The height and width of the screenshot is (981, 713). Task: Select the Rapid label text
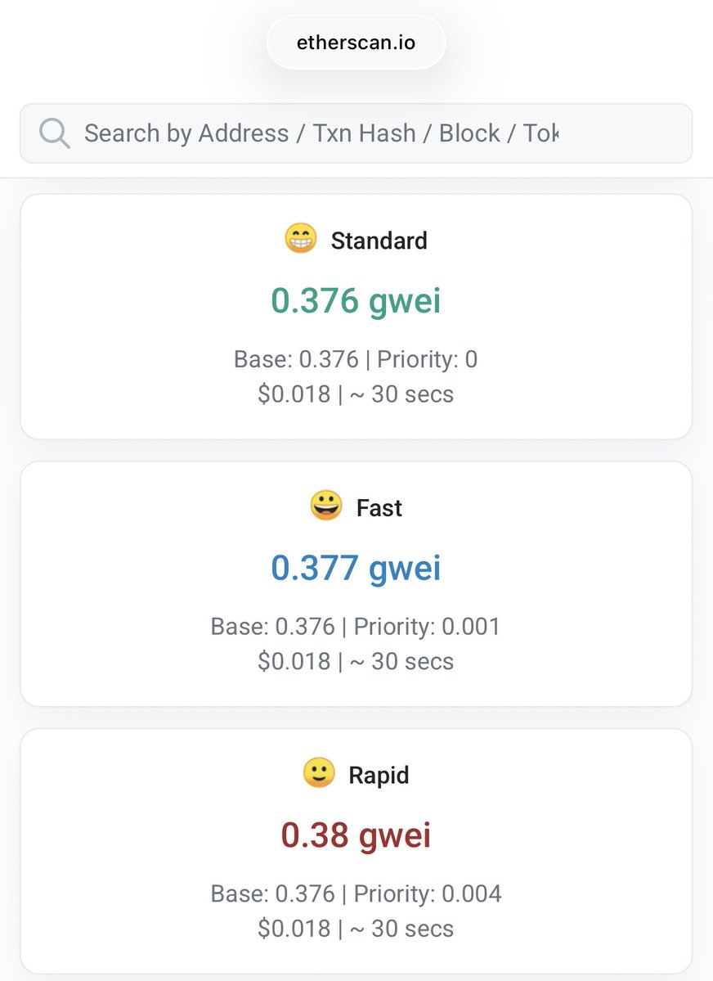pyautogui.click(x=379, y=775)
